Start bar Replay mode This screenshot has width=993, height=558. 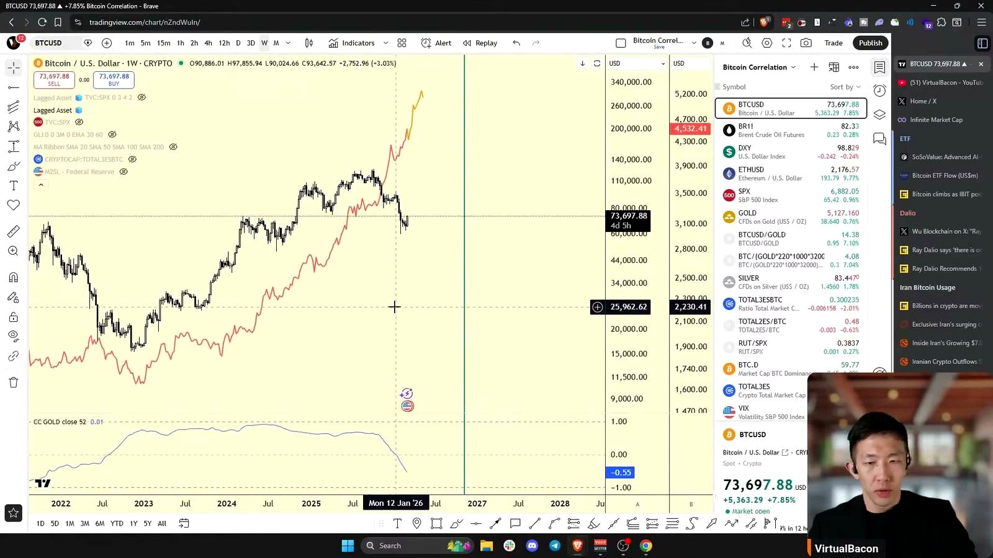[x=480, y=43]
